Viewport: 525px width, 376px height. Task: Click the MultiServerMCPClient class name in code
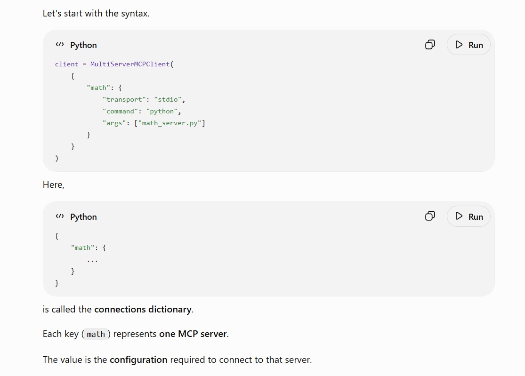point(130,64)
